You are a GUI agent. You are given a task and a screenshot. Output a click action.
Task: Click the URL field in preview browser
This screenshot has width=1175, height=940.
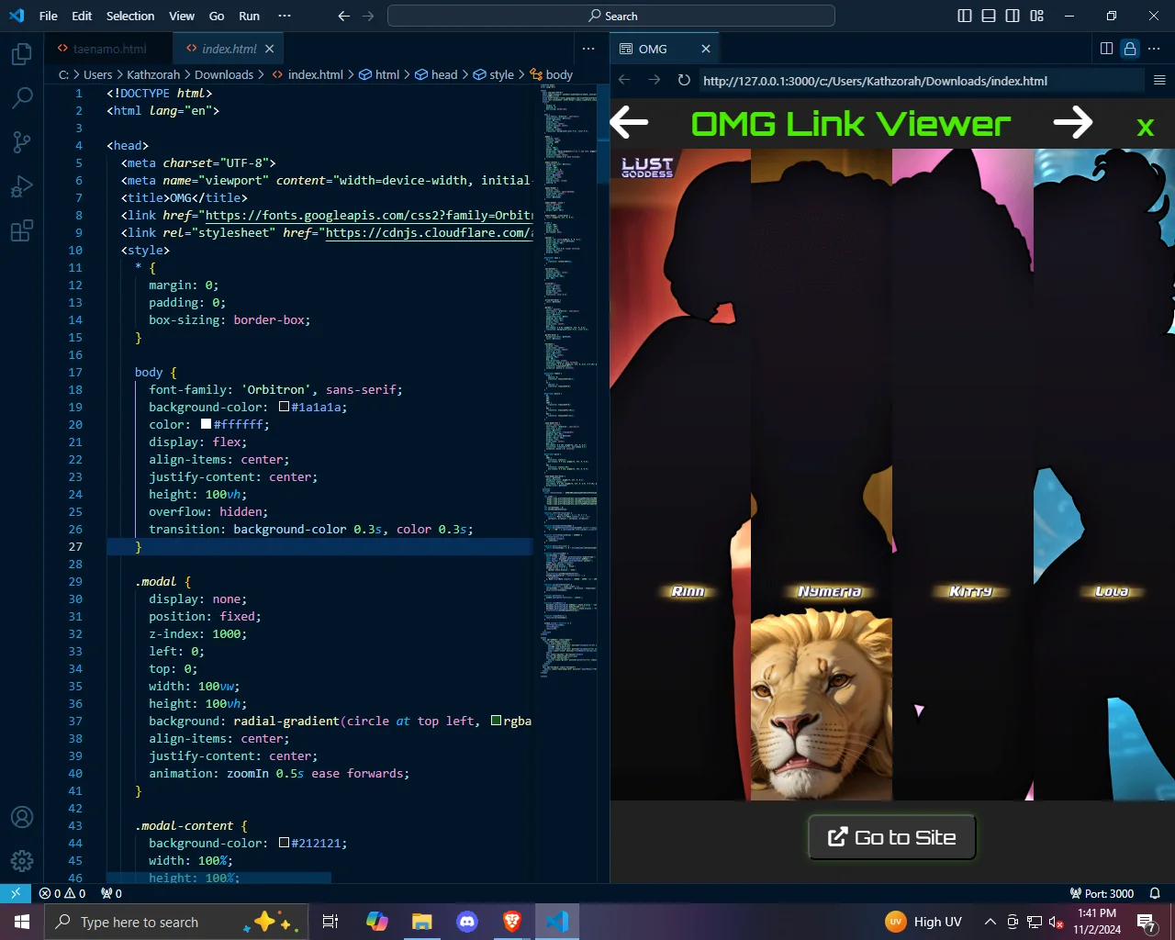pyautogui.click(x=921, y=81)
